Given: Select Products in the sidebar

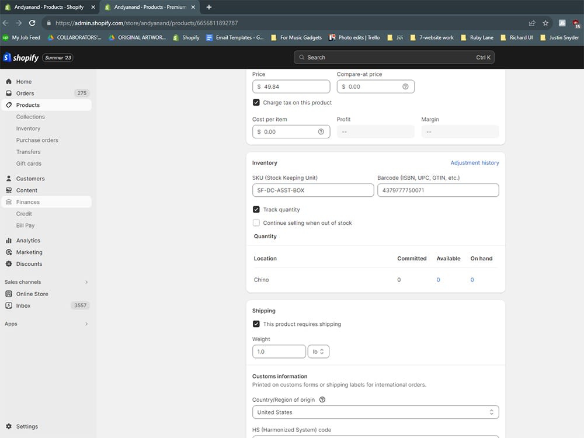Looking at the screenshot, I should (27, 105).
